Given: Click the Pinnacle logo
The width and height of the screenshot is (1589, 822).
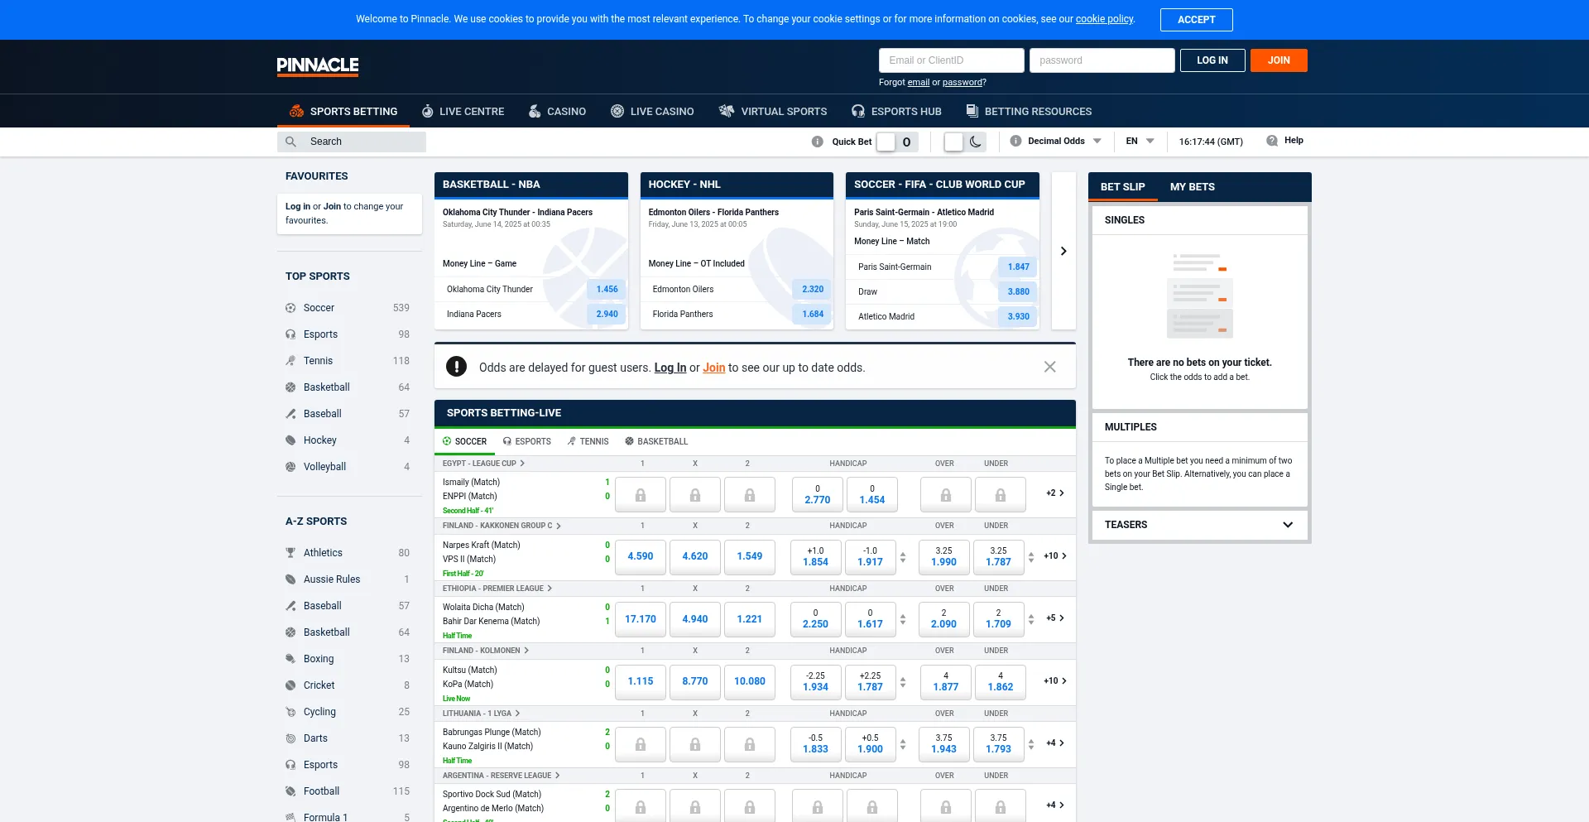Looking at the screenshot, I should click(317, 66).
